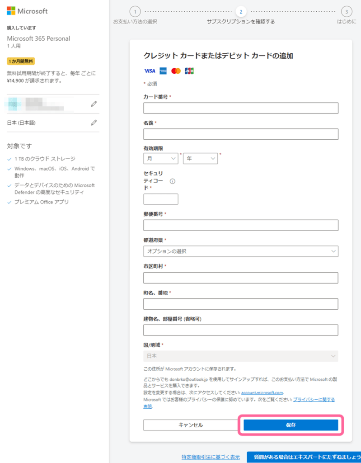Click the Microsoft logo
361x463 pixels.
(x=27, y=11)
